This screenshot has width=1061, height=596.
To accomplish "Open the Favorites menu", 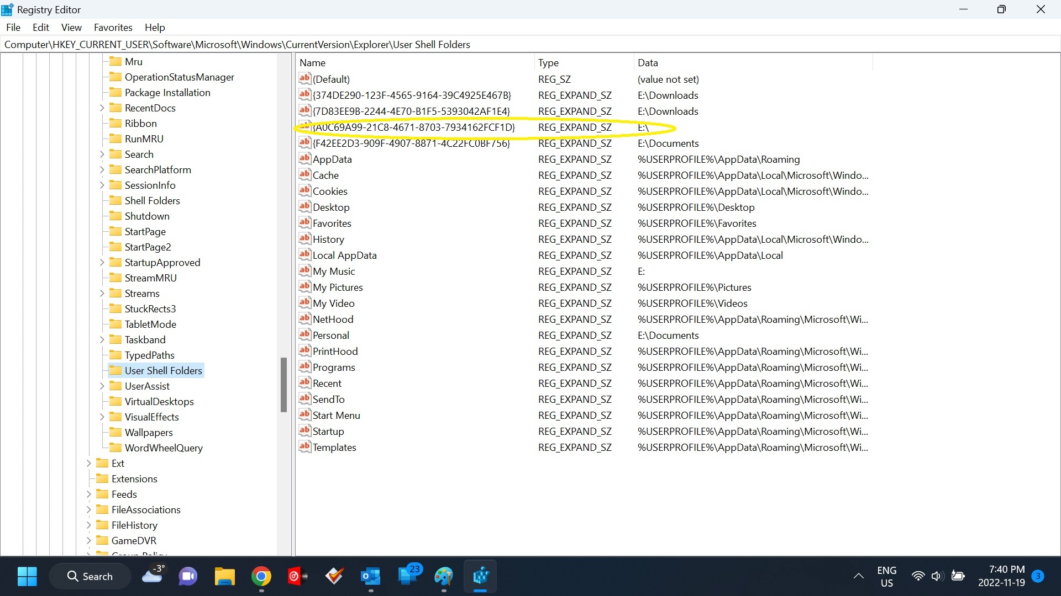I will (113, 28).
